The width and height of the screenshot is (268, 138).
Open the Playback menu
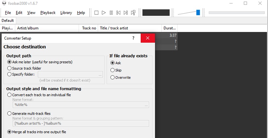[48, 13]
